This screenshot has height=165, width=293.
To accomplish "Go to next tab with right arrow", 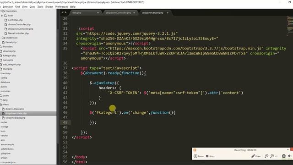I will point(65,12).
